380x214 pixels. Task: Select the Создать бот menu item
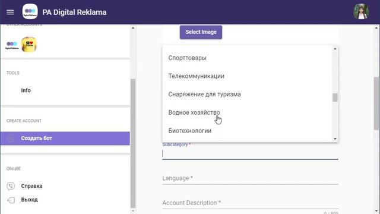(65, 139)
